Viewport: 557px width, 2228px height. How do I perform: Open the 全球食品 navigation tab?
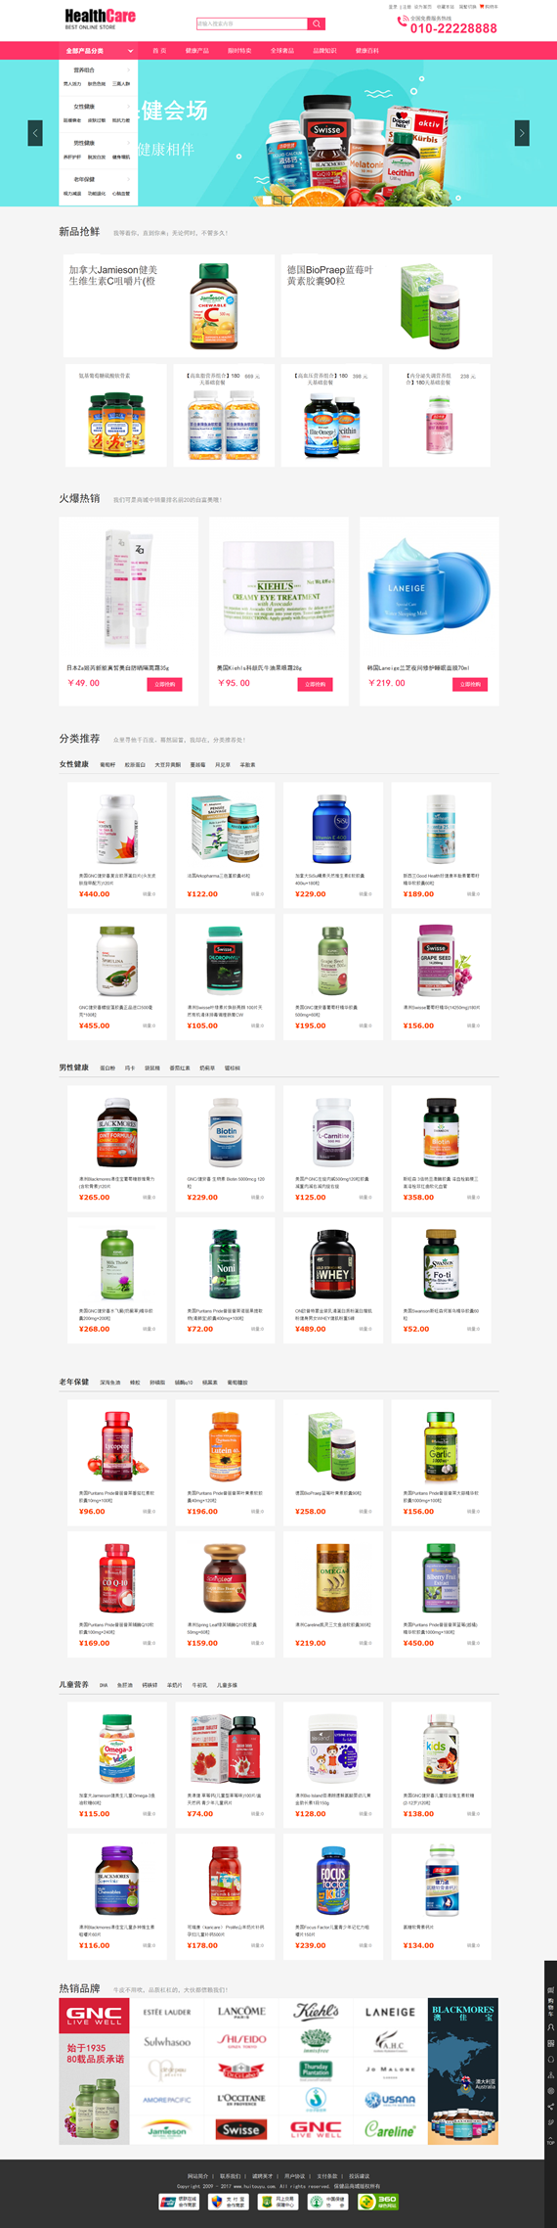[x=282, y=50]
